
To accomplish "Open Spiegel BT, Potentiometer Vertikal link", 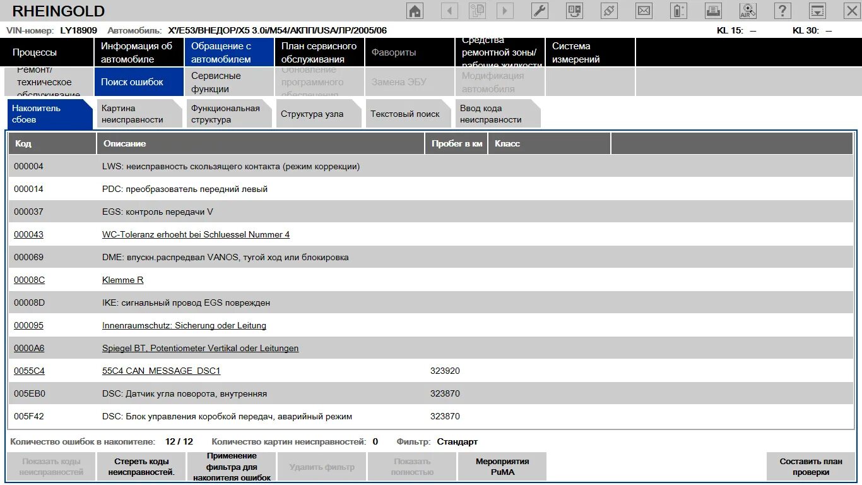I will pyautogui.click(x=200, y=348).
